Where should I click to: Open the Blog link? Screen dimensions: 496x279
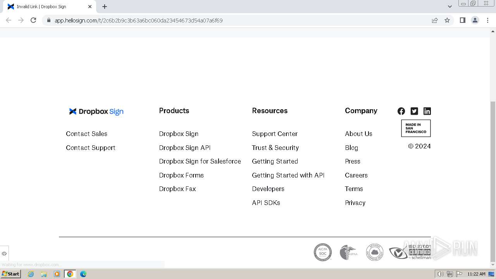351,148
